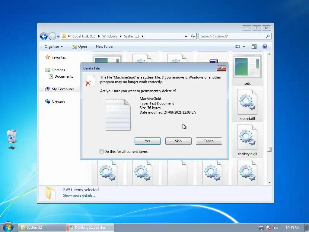Click New folder in the toolbar
Viewport: 309px width, 232px height.
tap(105, 47)
